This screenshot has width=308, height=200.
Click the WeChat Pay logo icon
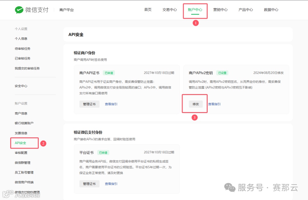[19, 10]
